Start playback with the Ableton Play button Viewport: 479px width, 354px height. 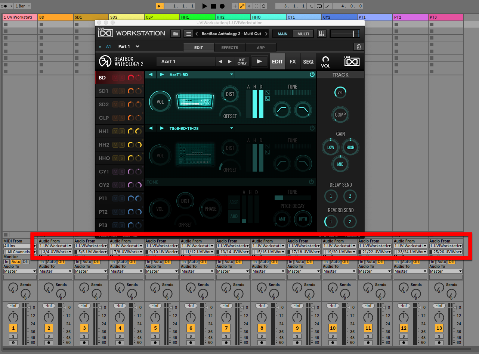[204, 6]
